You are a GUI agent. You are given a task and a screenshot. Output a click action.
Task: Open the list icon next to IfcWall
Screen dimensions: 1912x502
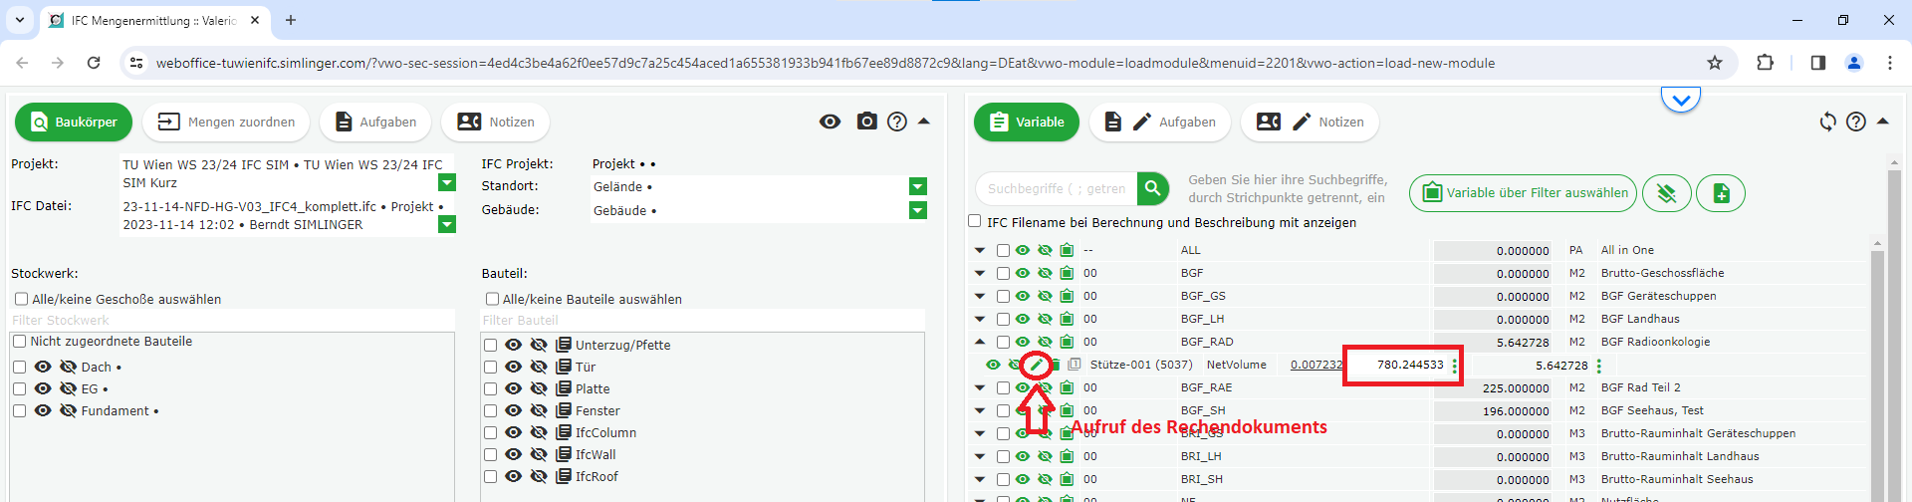click(x=563, y=455)
